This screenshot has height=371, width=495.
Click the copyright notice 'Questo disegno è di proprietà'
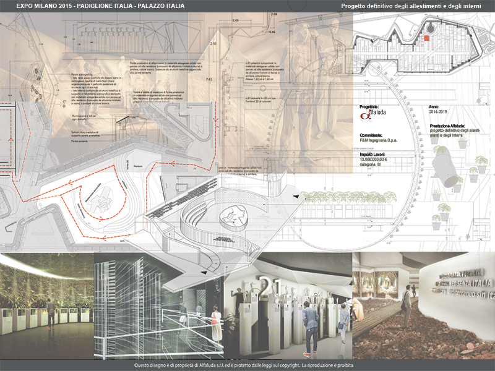(x=243, y=365)
